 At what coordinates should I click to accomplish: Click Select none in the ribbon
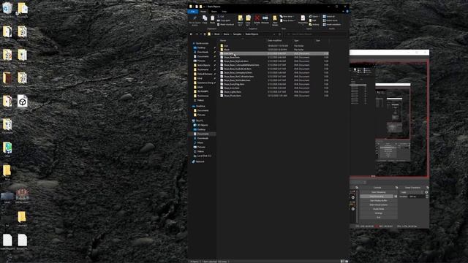point(330,20)
